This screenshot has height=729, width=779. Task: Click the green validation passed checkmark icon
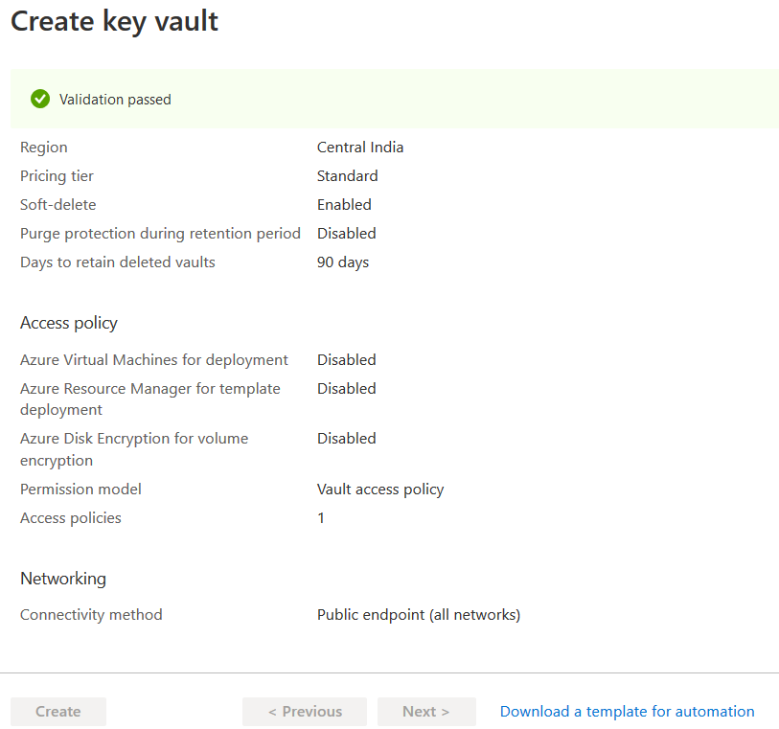40,99
